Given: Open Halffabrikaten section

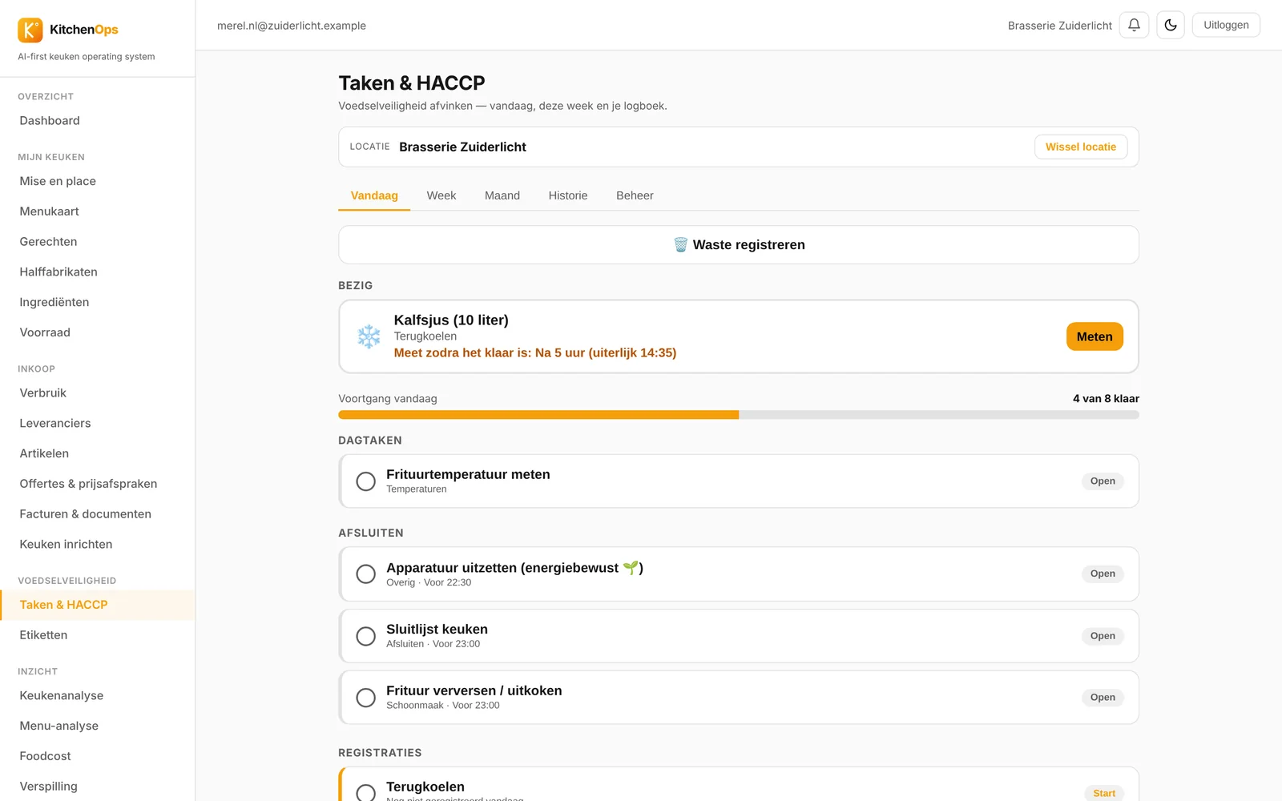Looking at the screenshot, I should pos(58,272).
